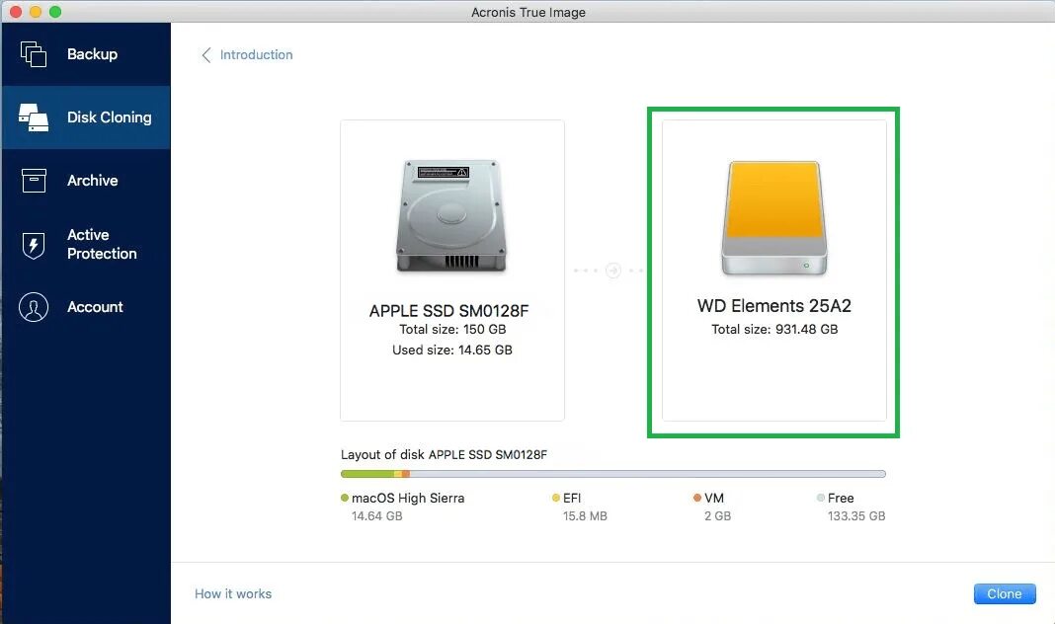The height and width of the screenshot is (624, 1055).
Task: Click the '2 GB' value
Action: (x=717, y=516)
